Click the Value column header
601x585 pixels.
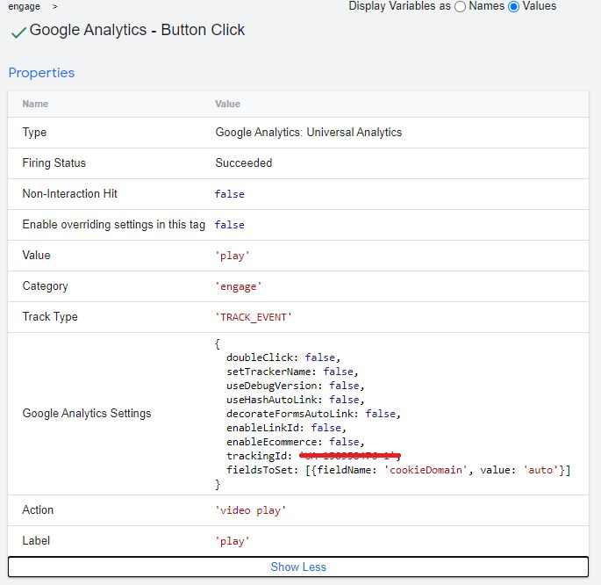[x=227, y=104]
